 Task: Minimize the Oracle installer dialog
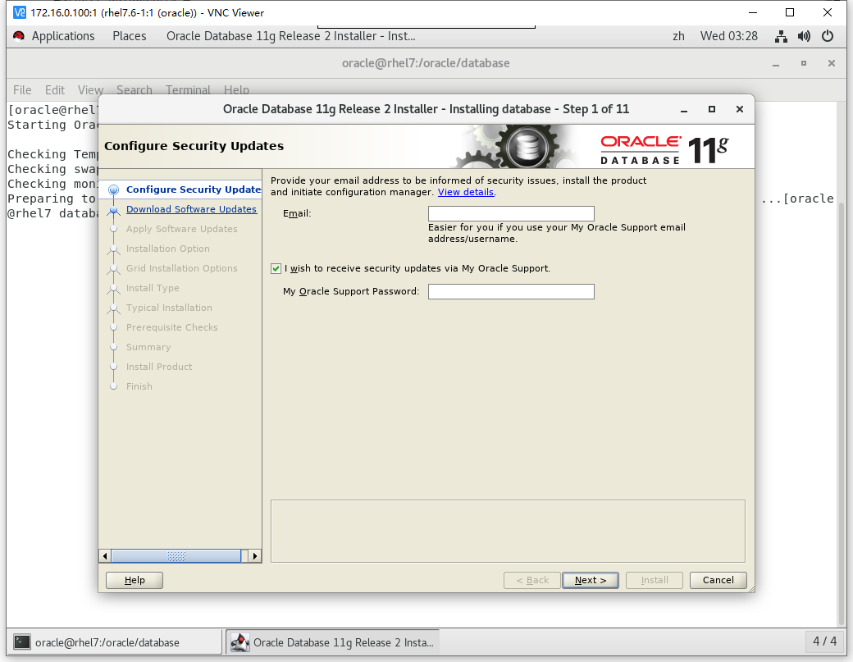(x=684, y=109)
